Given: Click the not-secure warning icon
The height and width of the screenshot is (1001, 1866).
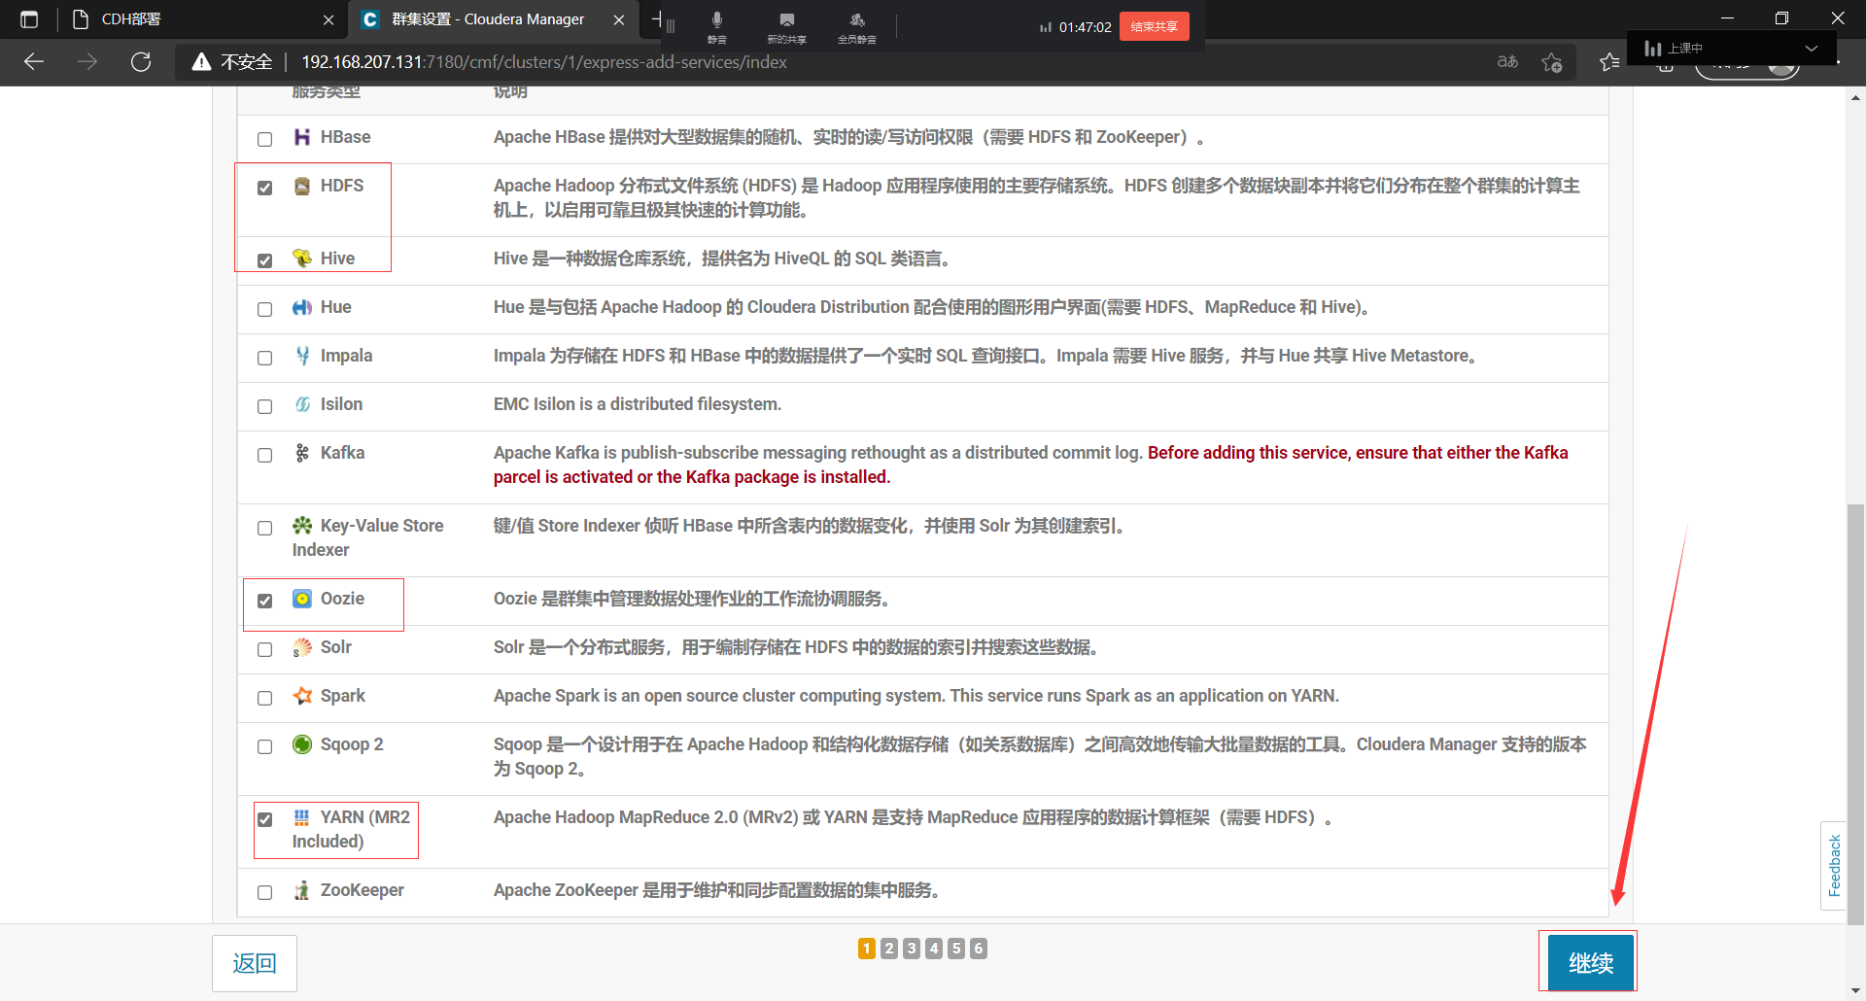Looking at the screenshot, I should 201,62.
